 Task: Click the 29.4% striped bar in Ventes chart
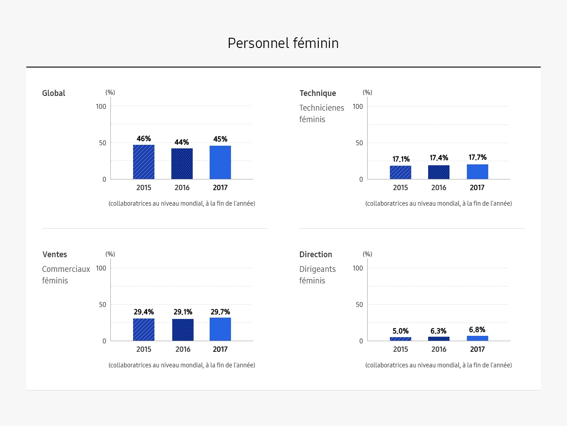click(144, 330)
